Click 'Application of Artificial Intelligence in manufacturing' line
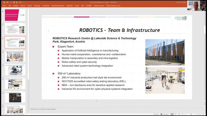This screenshot has height=116, width=207. [90, 51]
